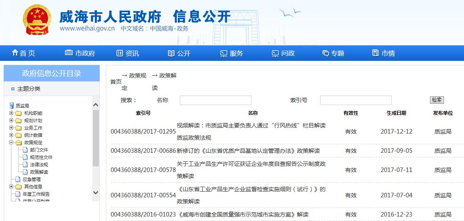The width and height of the screenshot is (464, 221).
Task: Select 法律法规 in the directory tree
Action: tap(39, 165)
